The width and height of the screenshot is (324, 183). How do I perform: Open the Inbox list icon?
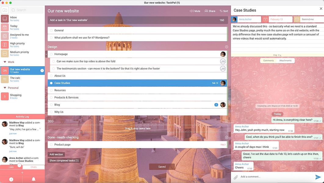[x=5, y=19]
